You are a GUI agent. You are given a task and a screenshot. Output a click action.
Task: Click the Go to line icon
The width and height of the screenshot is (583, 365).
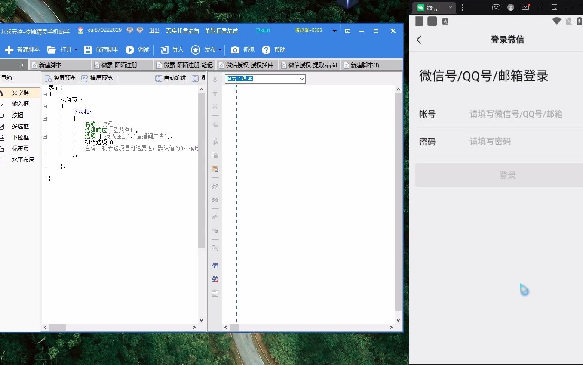point(215,248)
